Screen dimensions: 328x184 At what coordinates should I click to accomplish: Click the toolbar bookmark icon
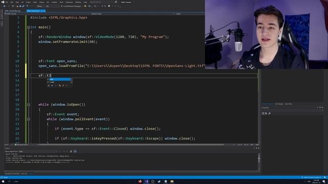tap(109, 6)
